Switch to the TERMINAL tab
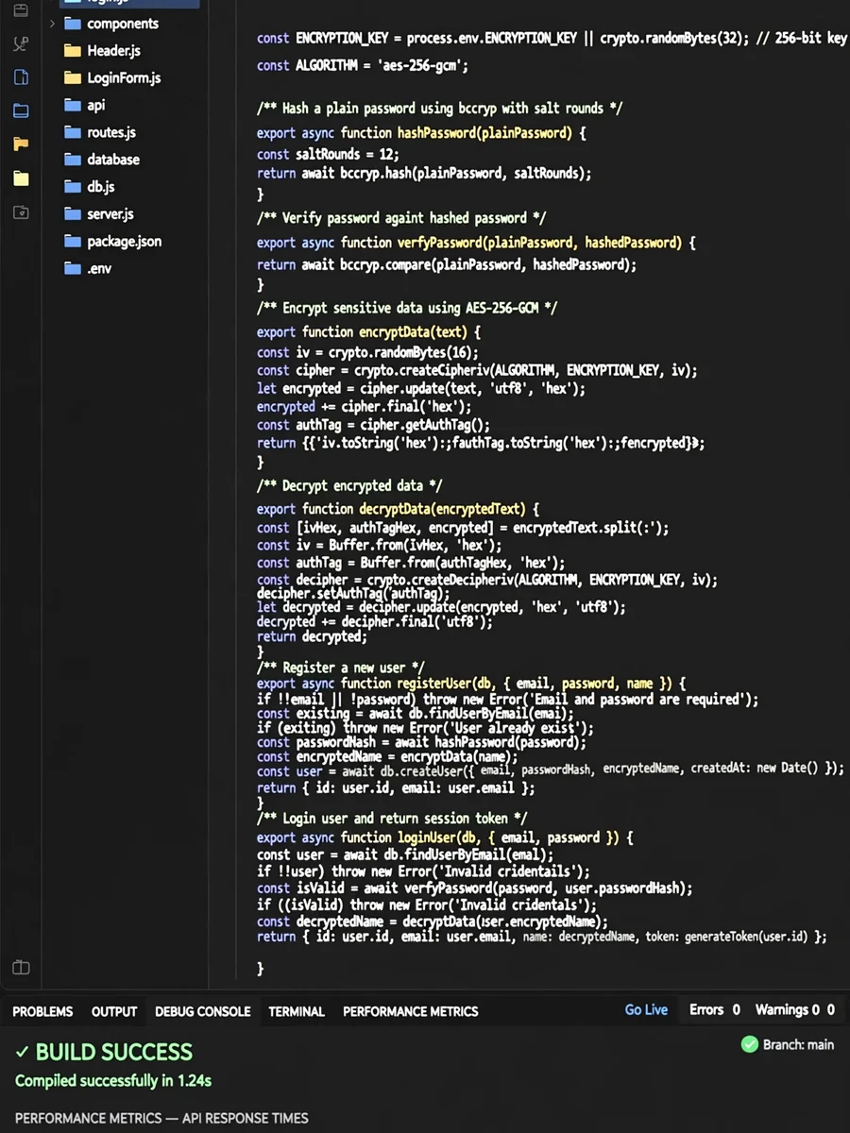 (297, 1011)
